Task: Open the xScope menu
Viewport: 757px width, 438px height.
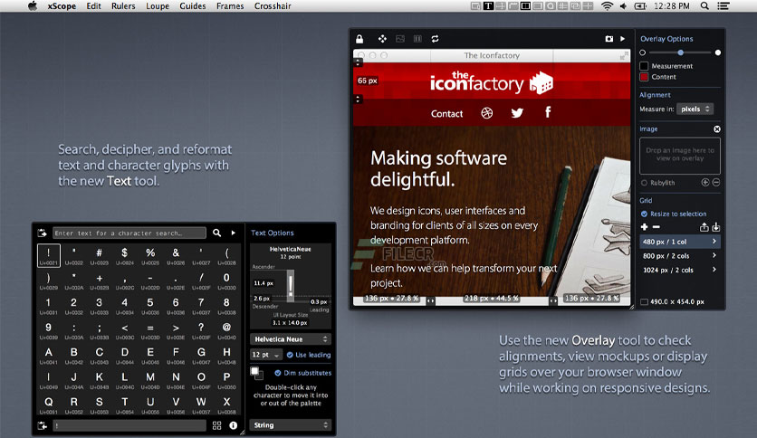Action: 62,6
